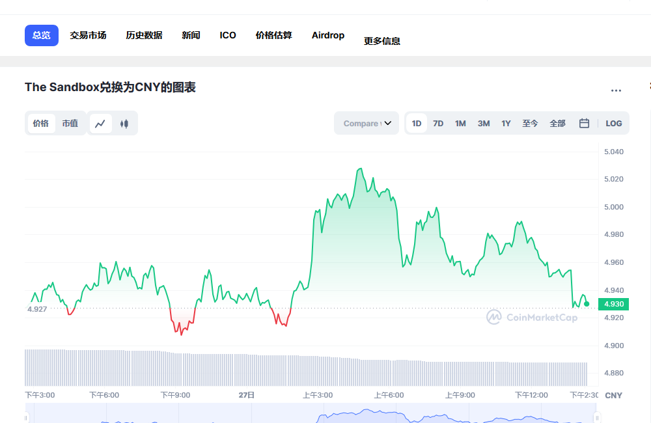The width and height of the screenshot is (651, 423).
Task: Switch to line chart view icon
Action: [100, 124]
